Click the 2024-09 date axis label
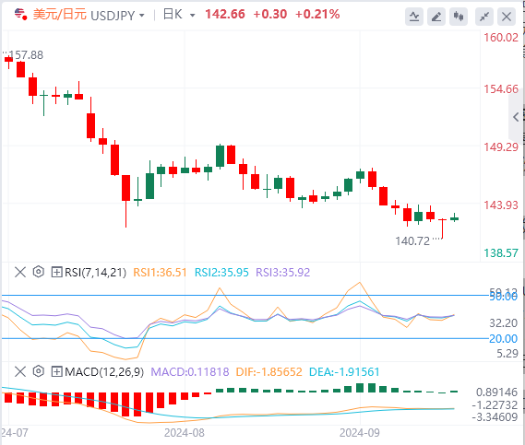The height and width of the screenshot is (445, 525). click(x=360, y=433)
